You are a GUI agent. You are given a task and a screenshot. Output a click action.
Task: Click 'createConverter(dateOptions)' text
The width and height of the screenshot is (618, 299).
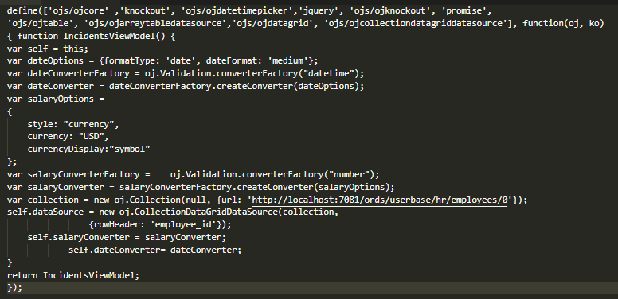tap(288, 86)
